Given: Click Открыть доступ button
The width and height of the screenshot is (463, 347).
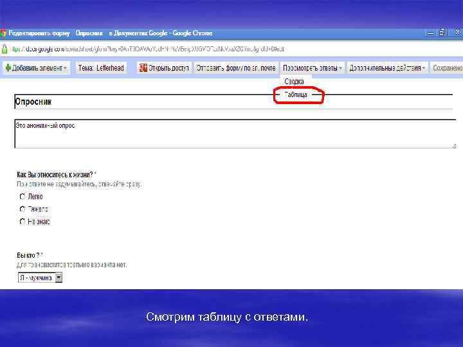Looking at the screenshot, I should 164,68.
